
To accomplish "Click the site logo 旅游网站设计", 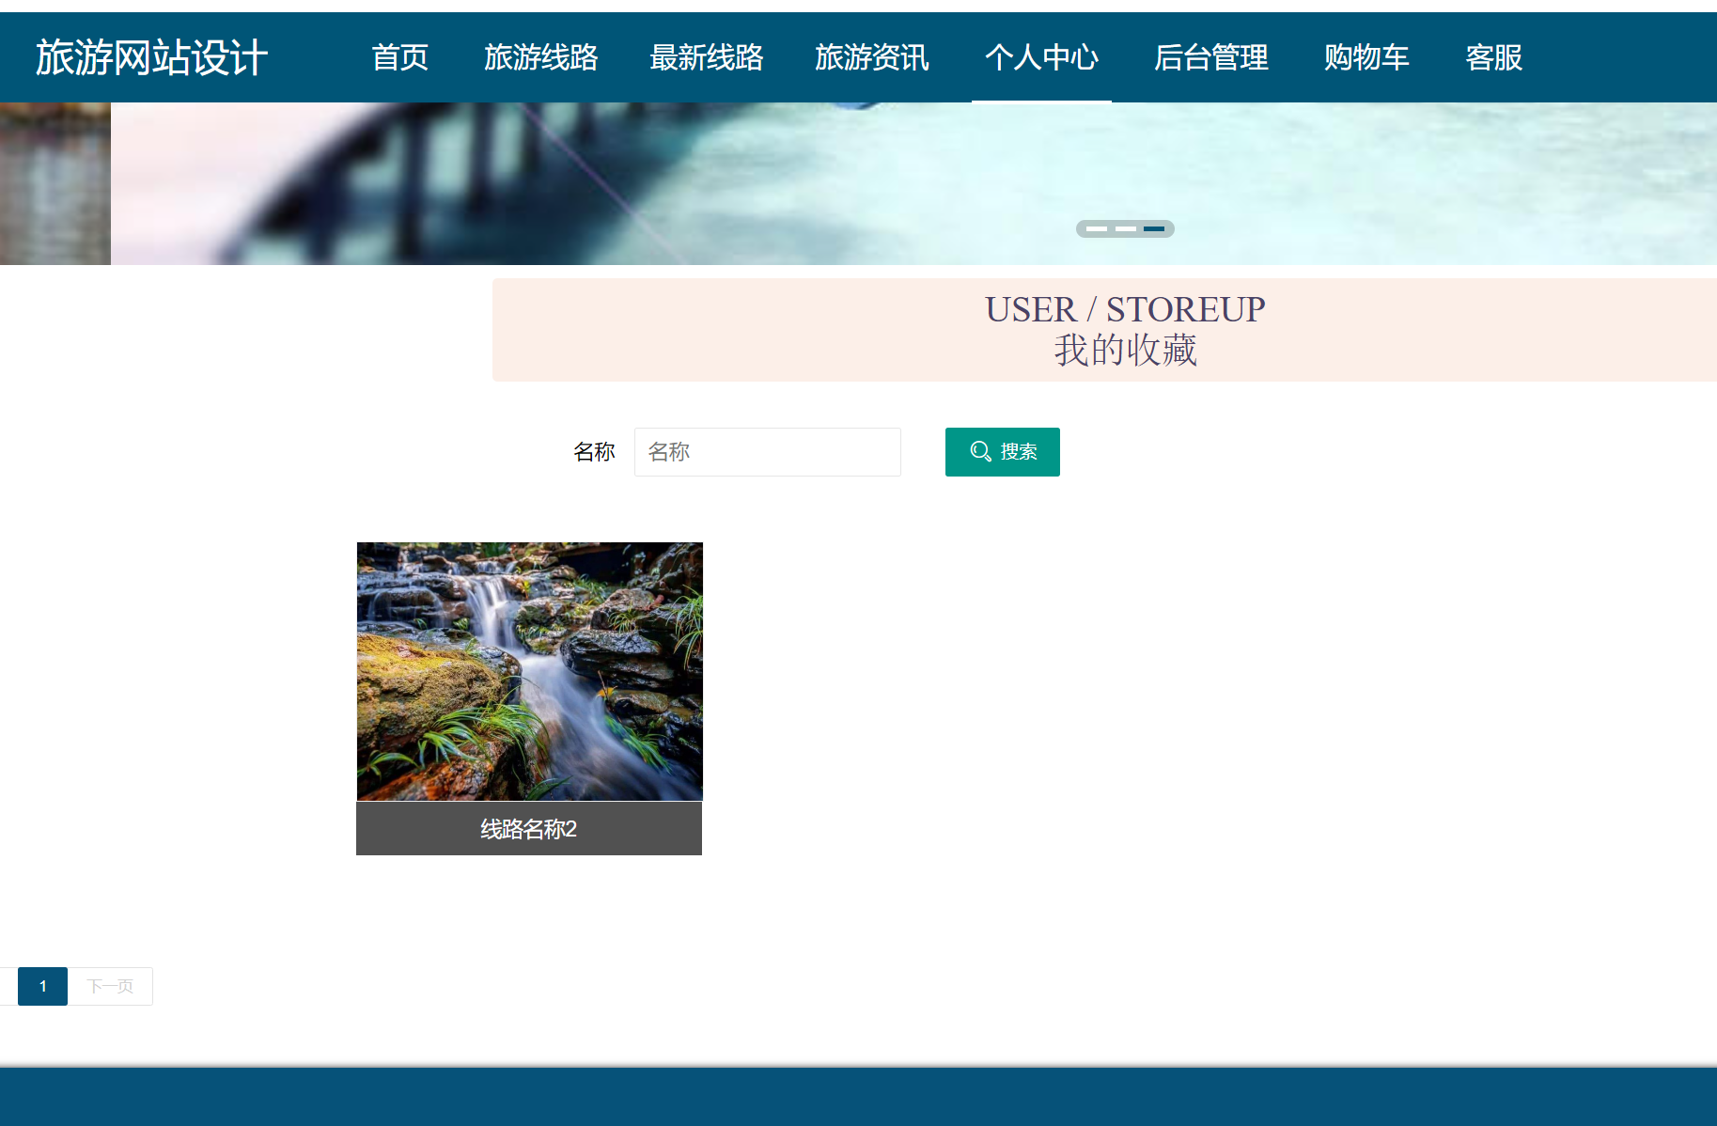I will tap(150, 57).
